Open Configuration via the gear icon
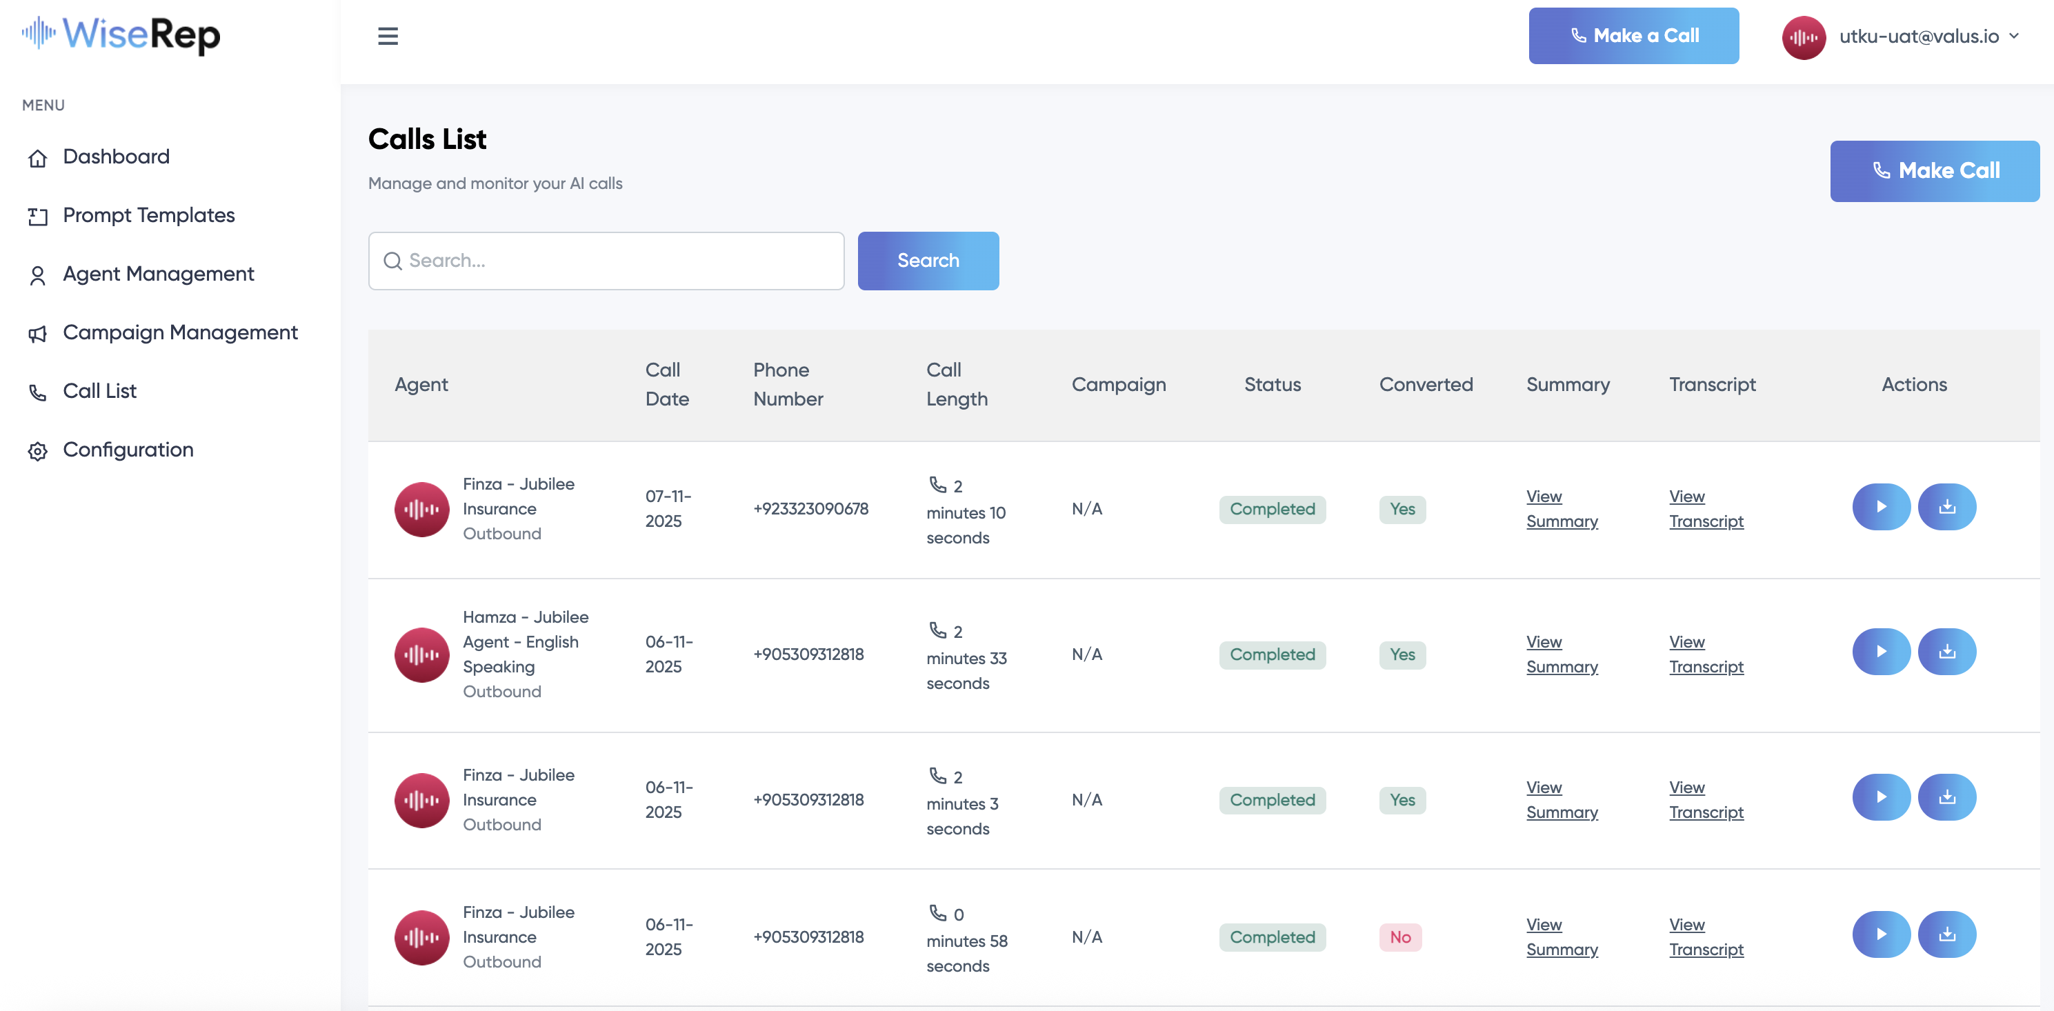The width and height of the screenshot is (2054, 1011). 37,450
